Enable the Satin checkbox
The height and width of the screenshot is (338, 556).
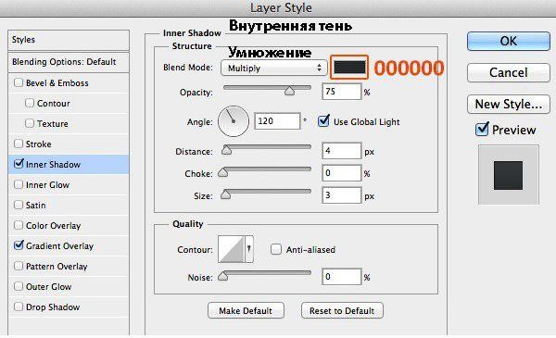tap(19, 205)
